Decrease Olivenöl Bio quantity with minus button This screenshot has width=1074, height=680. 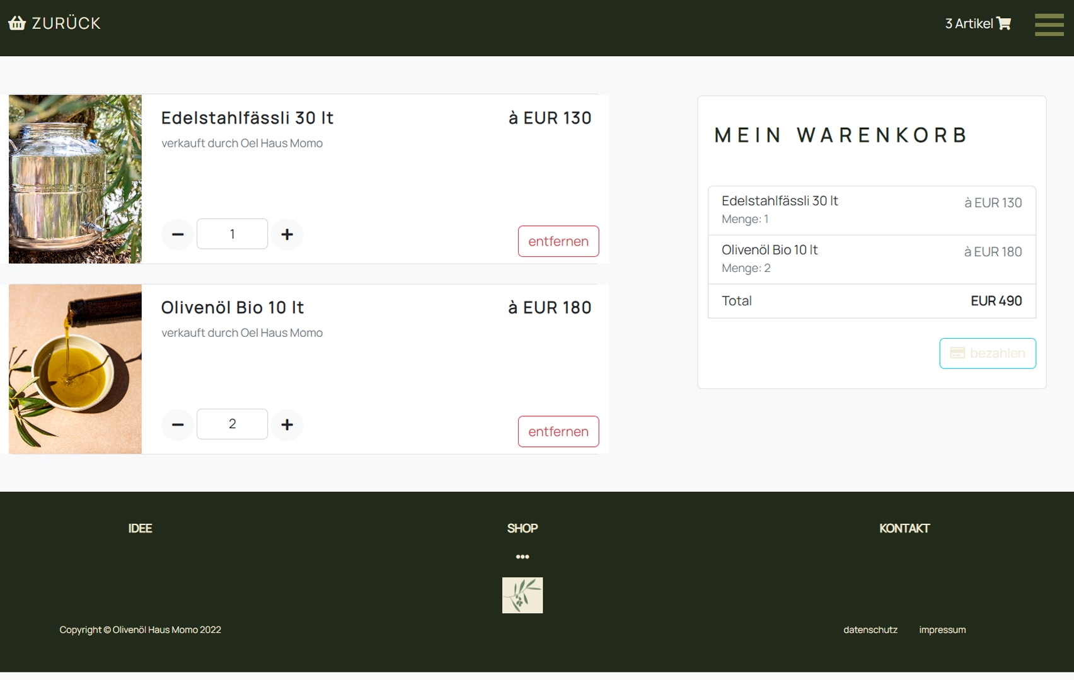pos(178,424)
